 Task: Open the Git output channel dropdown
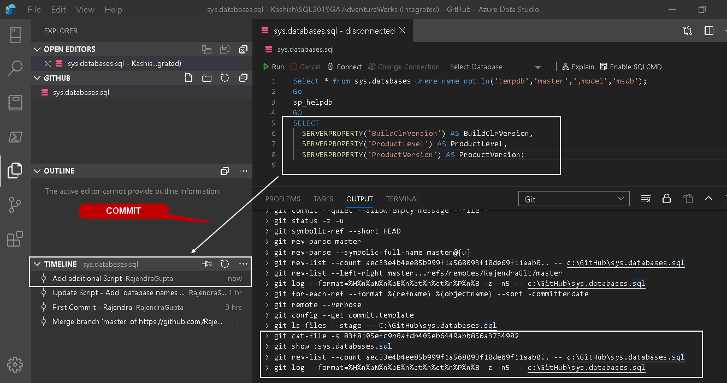574,199
